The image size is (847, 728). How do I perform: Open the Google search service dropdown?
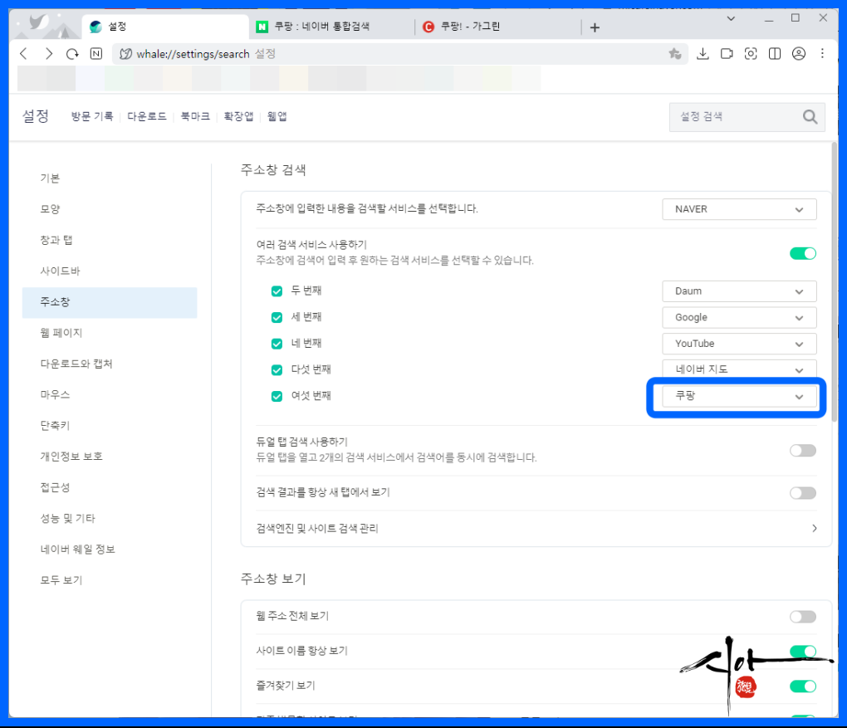point(739,318)
